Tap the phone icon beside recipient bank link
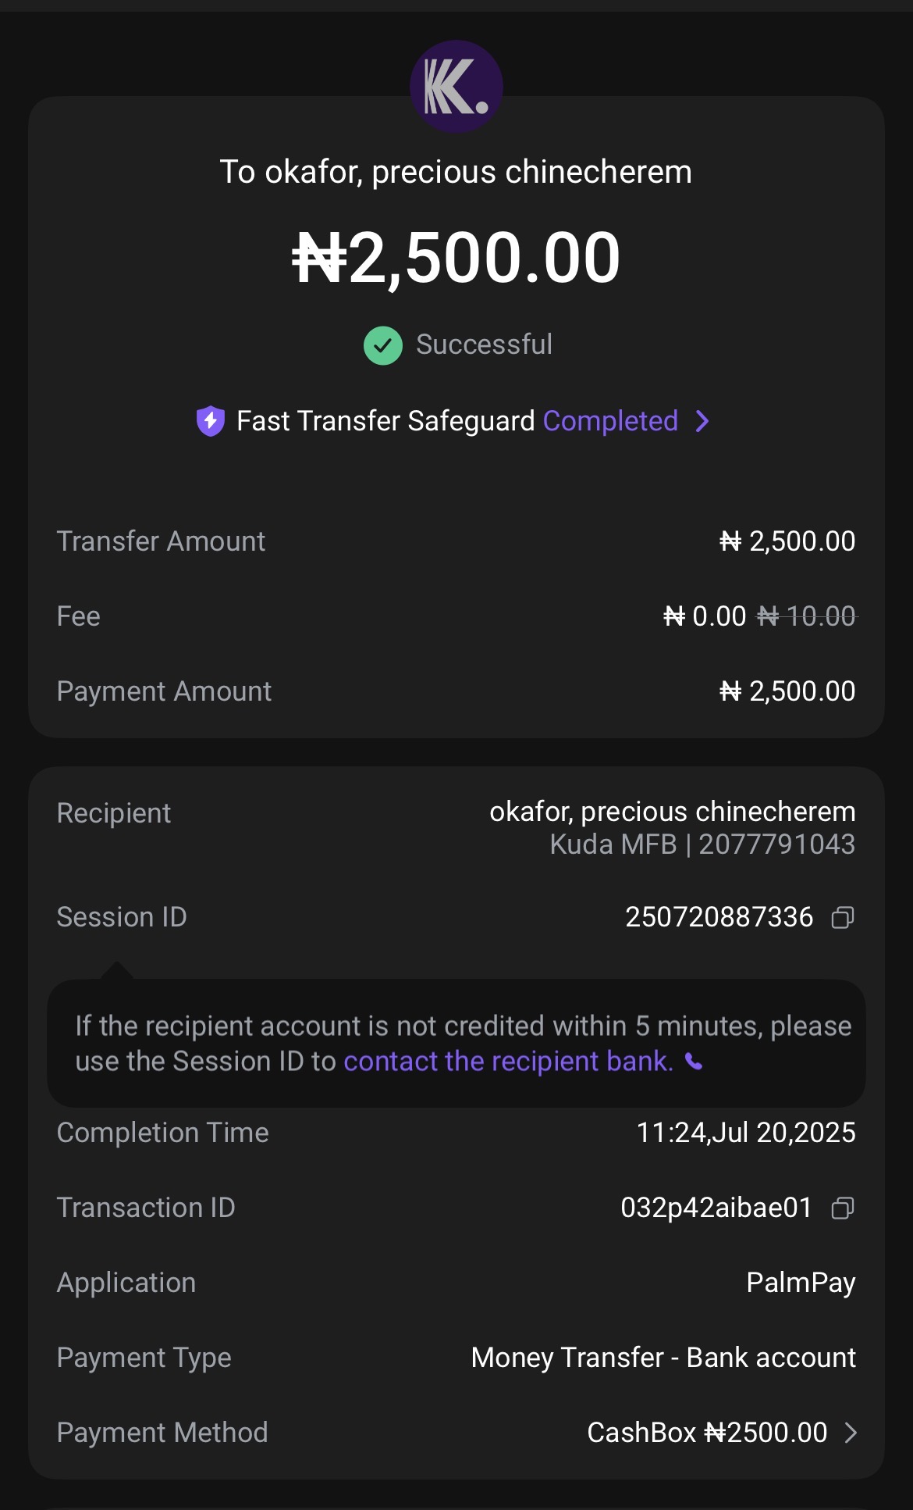 pos(694,1062)
